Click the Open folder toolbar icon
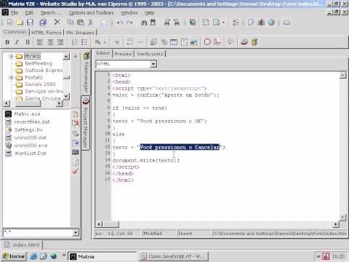 20,23
